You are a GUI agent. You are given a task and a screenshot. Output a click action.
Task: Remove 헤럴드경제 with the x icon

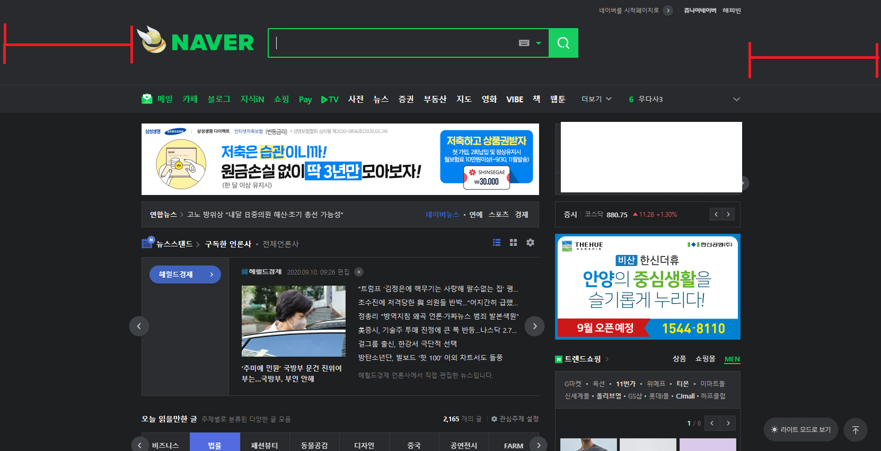click(x=359, y=272)
